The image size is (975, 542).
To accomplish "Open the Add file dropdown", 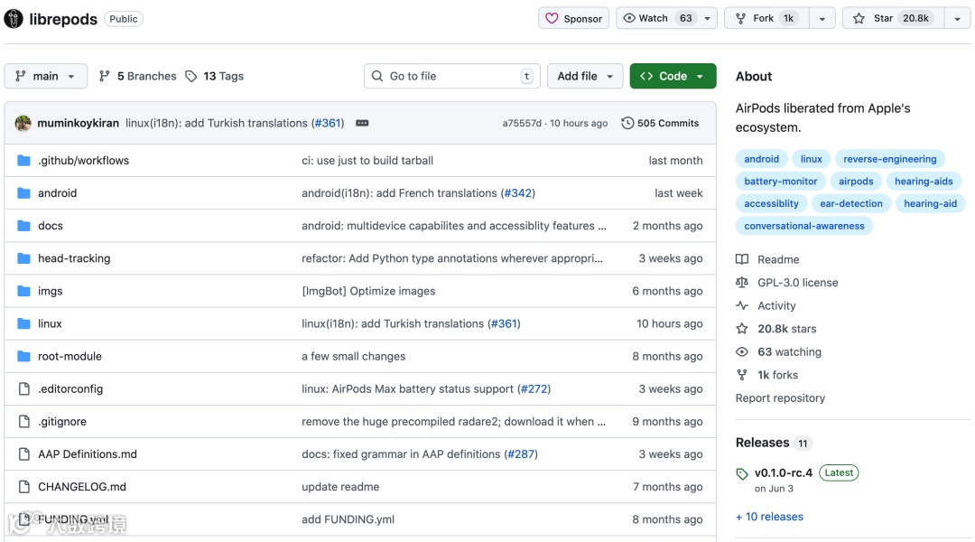I will coord(585,76).
